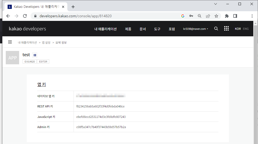
Task: Share this page using the share icon
Action: (208, 16)
